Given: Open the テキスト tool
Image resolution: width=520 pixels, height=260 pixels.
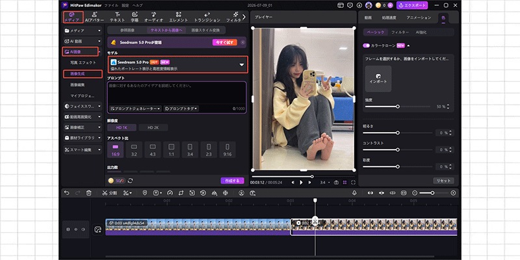Looking at the screenshot, I should point(118,17).
